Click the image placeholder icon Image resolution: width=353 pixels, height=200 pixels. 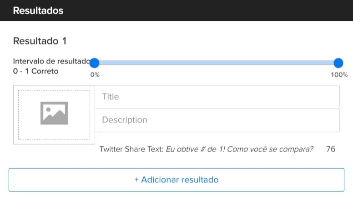point(54,113)
